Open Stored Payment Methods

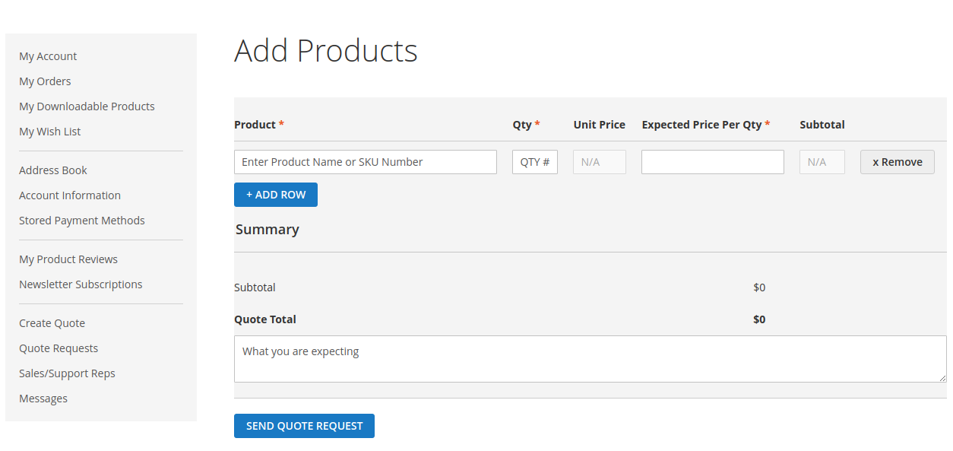(82, 221)
